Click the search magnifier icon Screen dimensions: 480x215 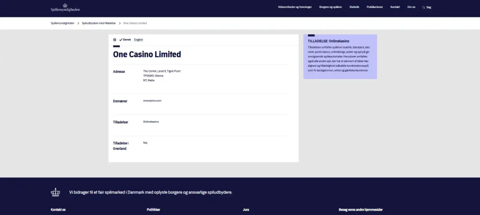(424, 8)
